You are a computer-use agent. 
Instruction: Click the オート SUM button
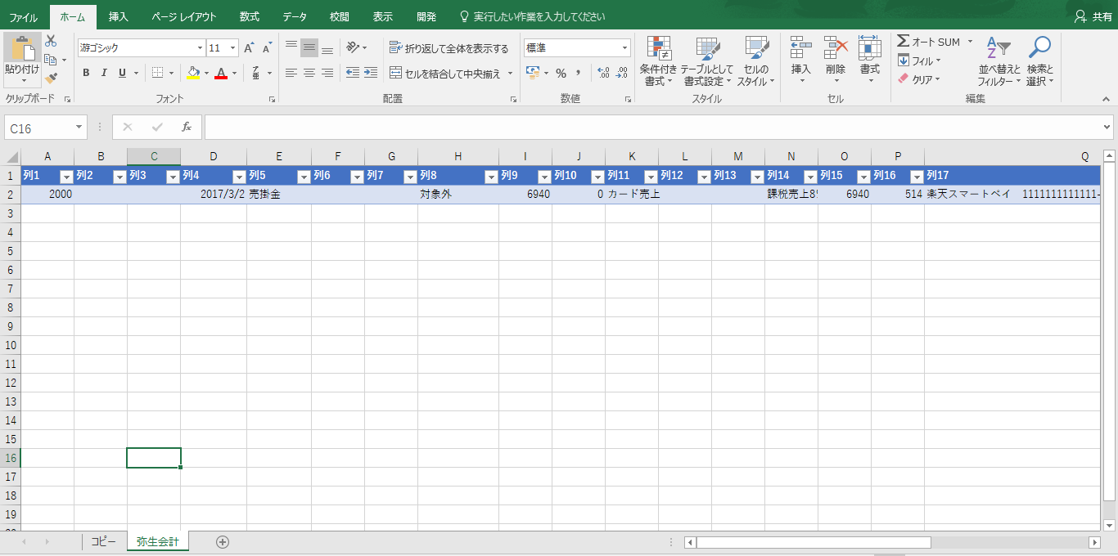[x=929, y=42]
